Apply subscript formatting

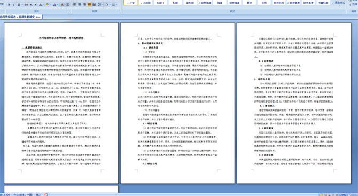click(31, 5)
